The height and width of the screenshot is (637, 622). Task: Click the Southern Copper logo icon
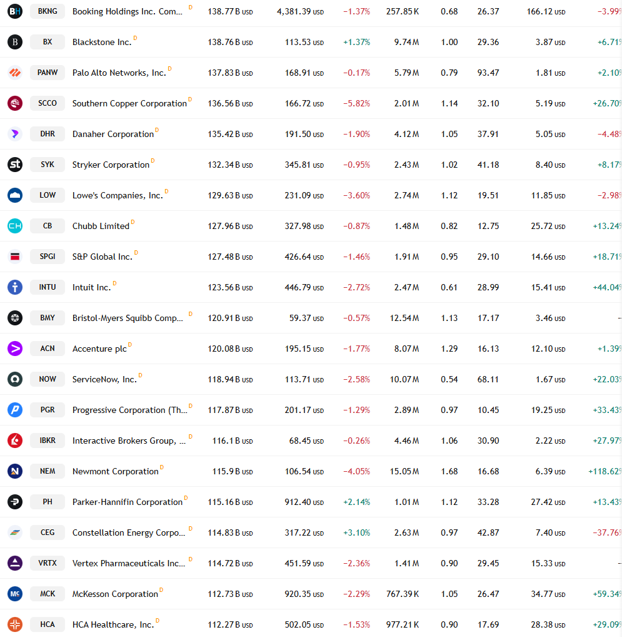[x=15, y=103]
